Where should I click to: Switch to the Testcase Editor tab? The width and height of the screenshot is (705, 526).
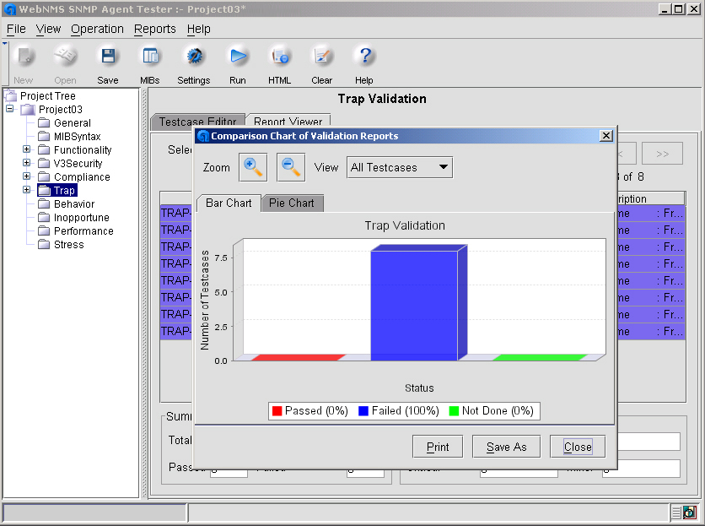point(198,122)
